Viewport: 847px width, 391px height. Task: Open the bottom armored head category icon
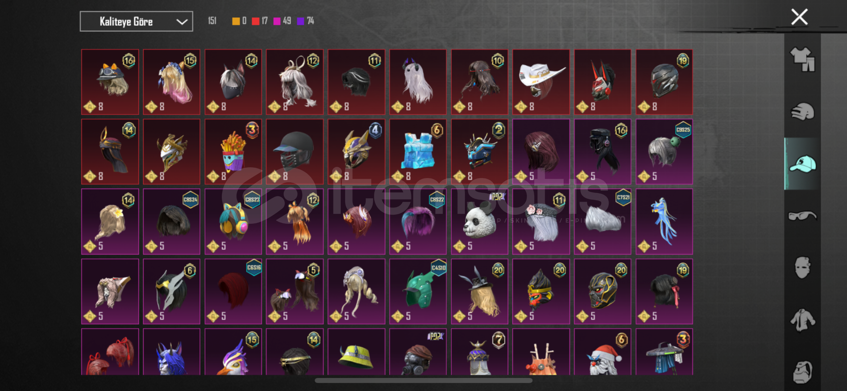[x=802, y=372]
